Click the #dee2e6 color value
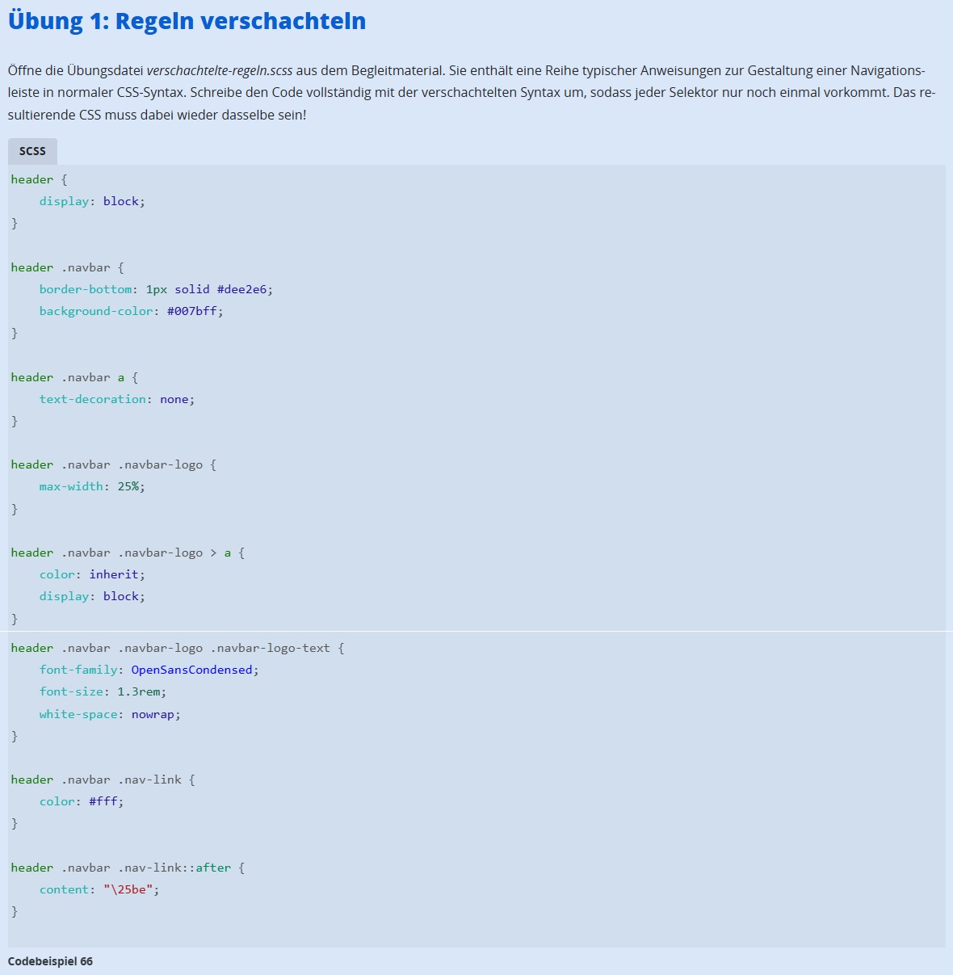 pyautogui.click(x=241, y=289)
